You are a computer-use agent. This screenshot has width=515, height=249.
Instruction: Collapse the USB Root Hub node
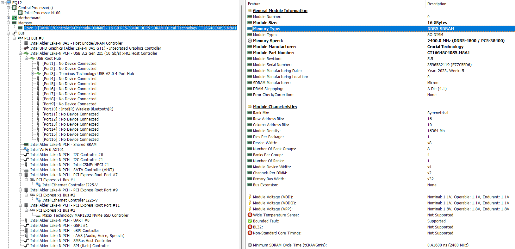click(x=26, y=58)
